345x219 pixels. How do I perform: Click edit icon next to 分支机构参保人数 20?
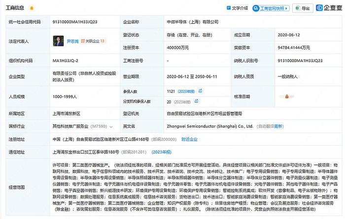pyautogui.click(x=197, y=101)
